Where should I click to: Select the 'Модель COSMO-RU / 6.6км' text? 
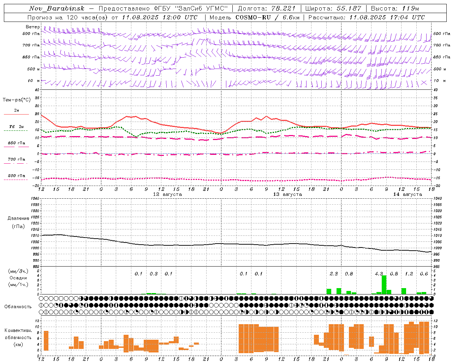(255, 17)
